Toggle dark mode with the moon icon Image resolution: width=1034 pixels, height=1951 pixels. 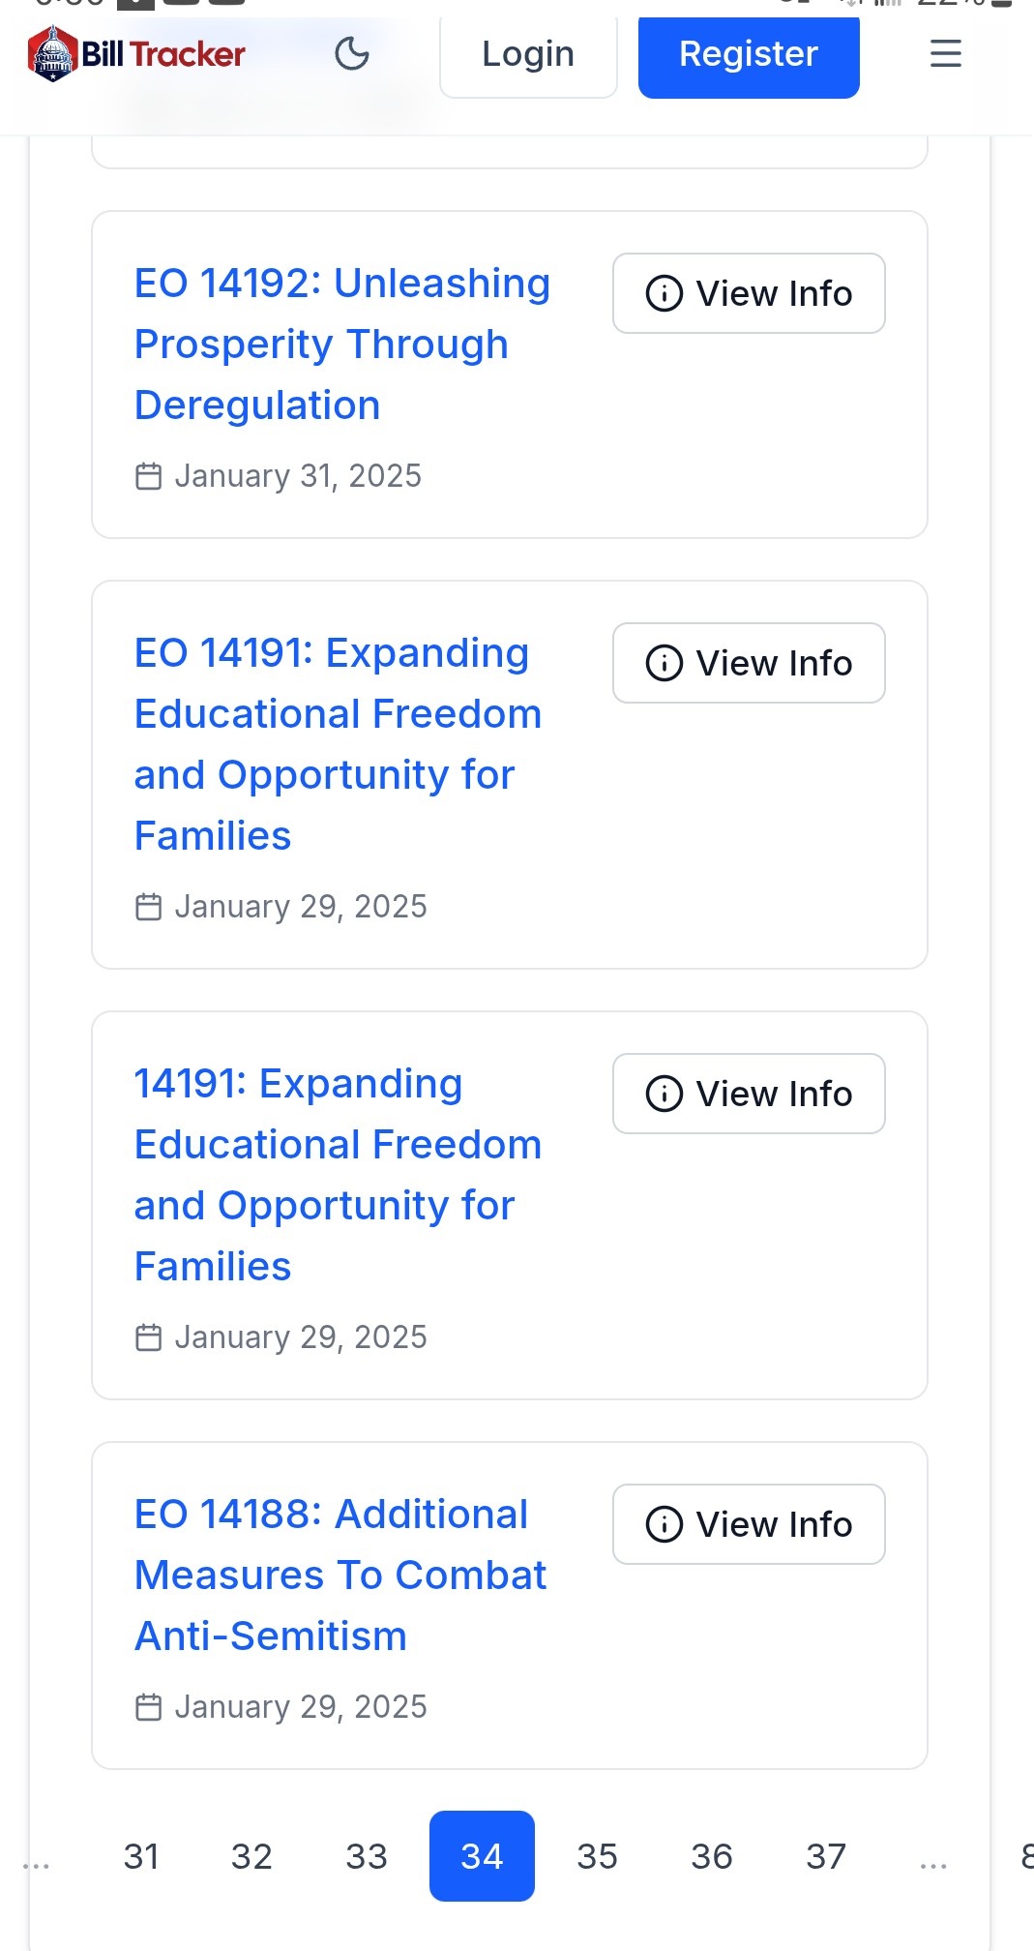pyautogui.click(x=352, y=54)
